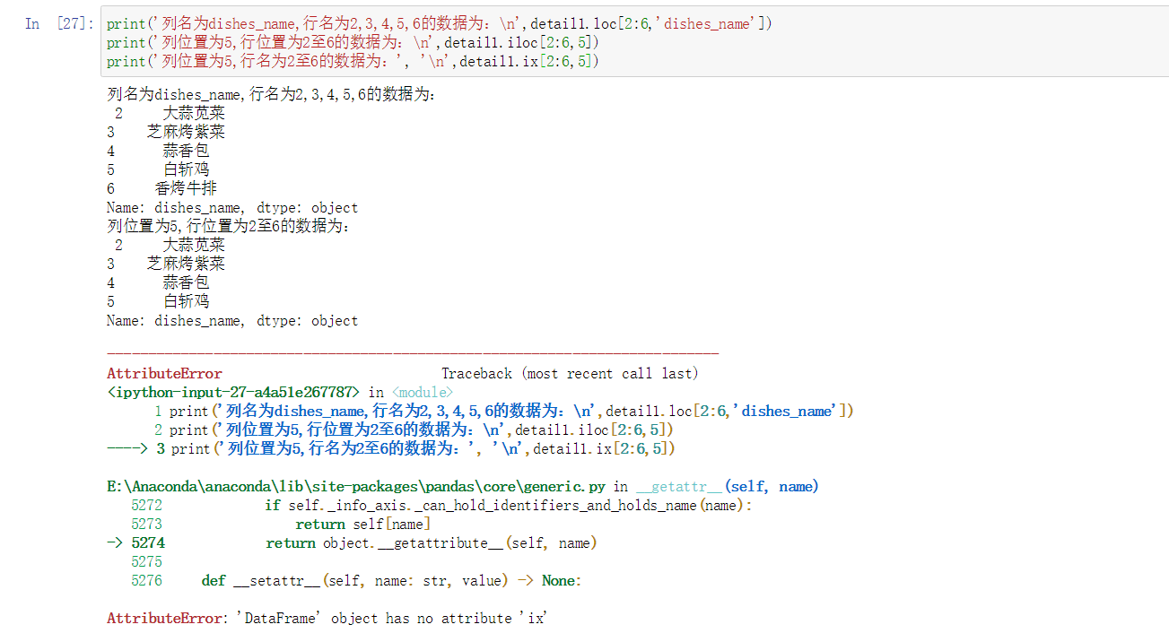Select row 5 白斩鸡 in the second result list
The height and width of the screenshot is (642, 1169).
(x=158, y=301)
